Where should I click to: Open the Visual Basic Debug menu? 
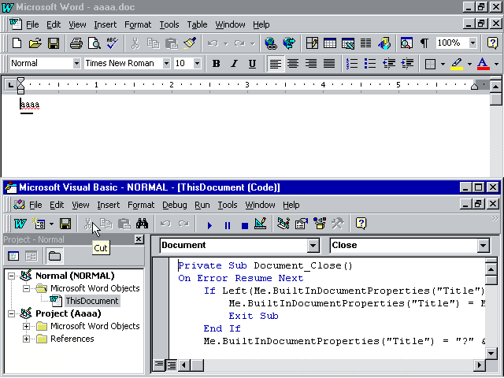pyautogui.click(x=175, y=205)
